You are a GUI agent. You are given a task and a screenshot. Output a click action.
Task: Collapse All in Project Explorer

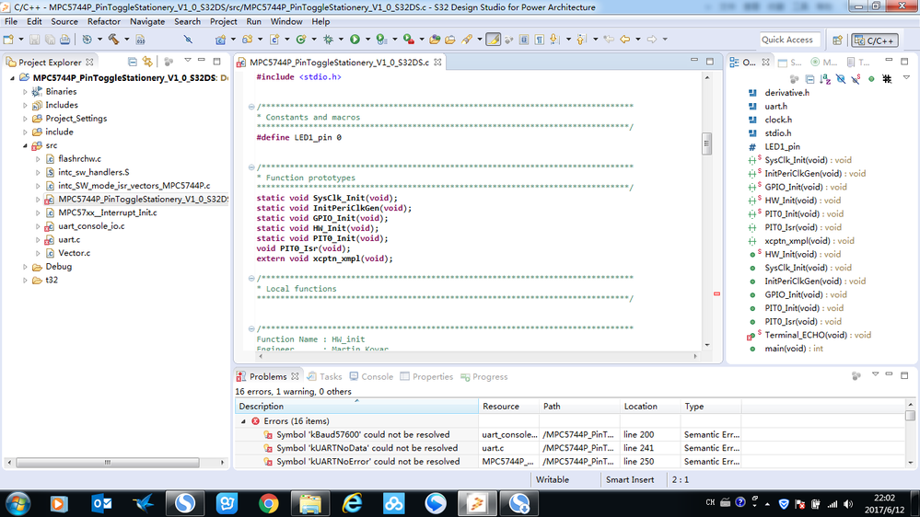[x=133, y=62]
